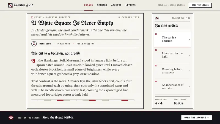
Task: Click the Reading Map / 04 label
Action: 181,18
